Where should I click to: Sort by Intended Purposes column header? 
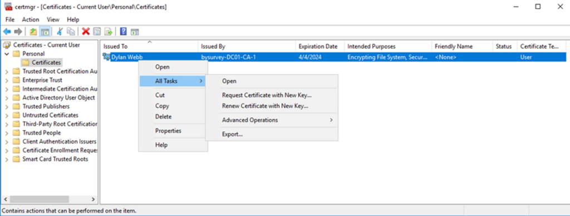pos(388,47)
